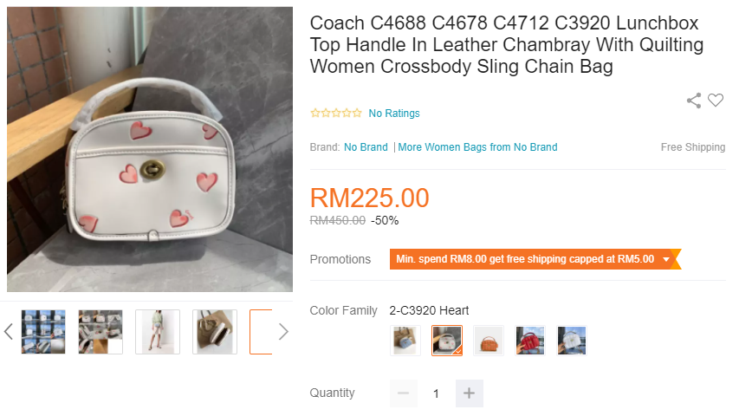Choose the red quilted bag variant
739x416 pixels.
(x=529, y=341)
